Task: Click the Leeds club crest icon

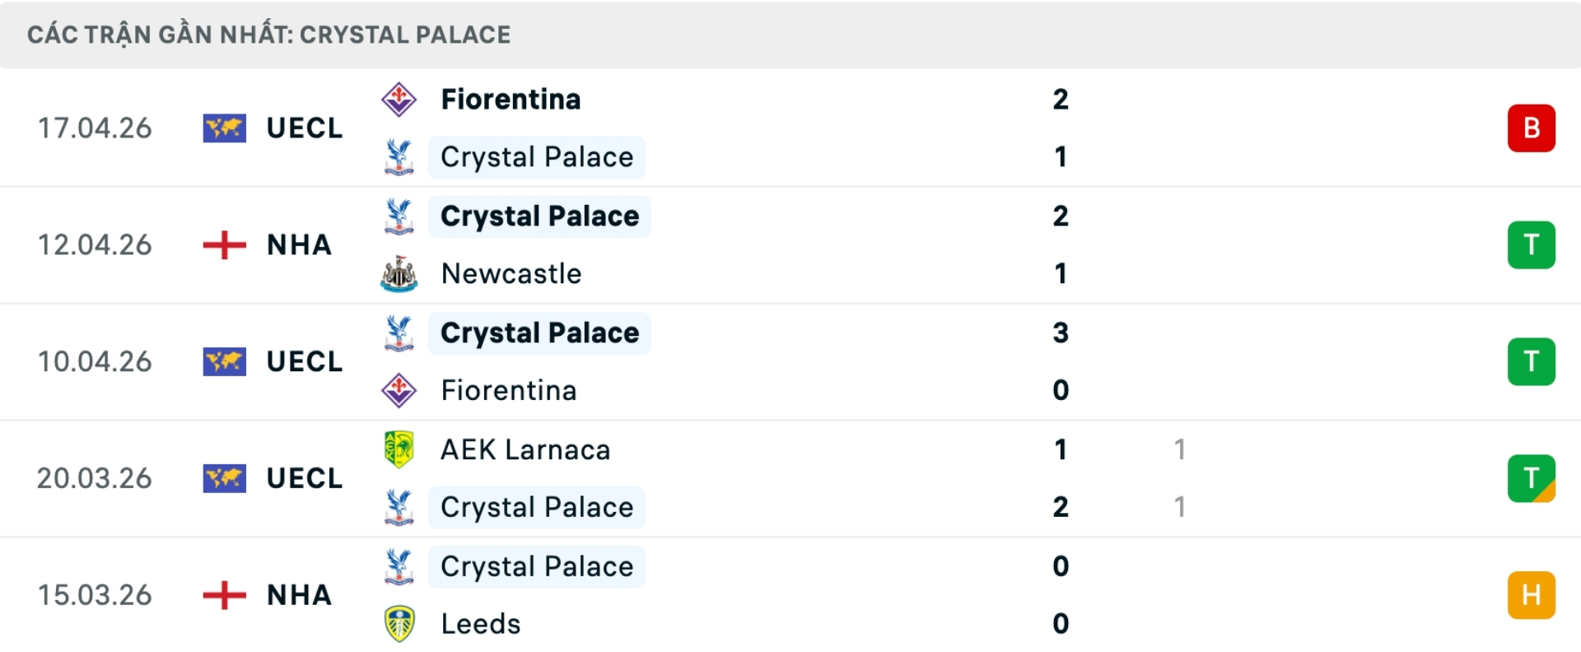Action: pyautogui.click(x=399, y=624)
